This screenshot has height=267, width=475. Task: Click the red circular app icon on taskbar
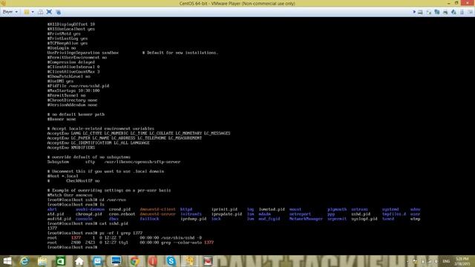(x=153, y=261)
